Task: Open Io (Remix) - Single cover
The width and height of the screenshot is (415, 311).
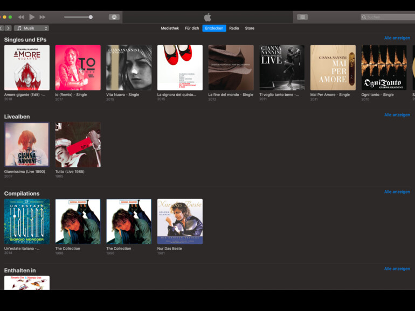Action: (78, 68)
